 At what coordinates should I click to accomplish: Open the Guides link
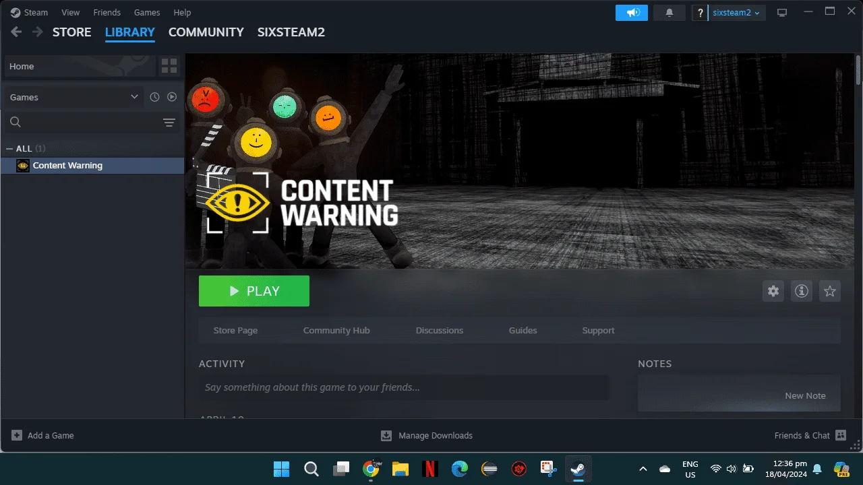(x=523, y=330)
